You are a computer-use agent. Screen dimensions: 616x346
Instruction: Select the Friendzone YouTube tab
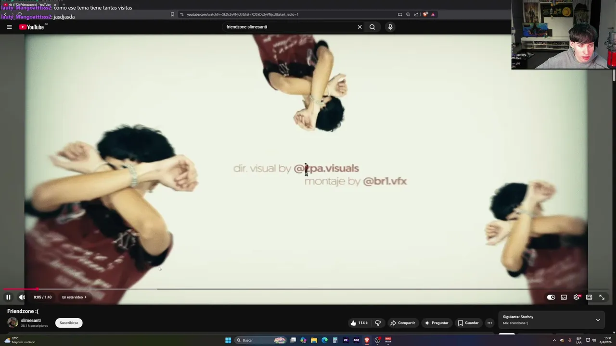point(30,5)
